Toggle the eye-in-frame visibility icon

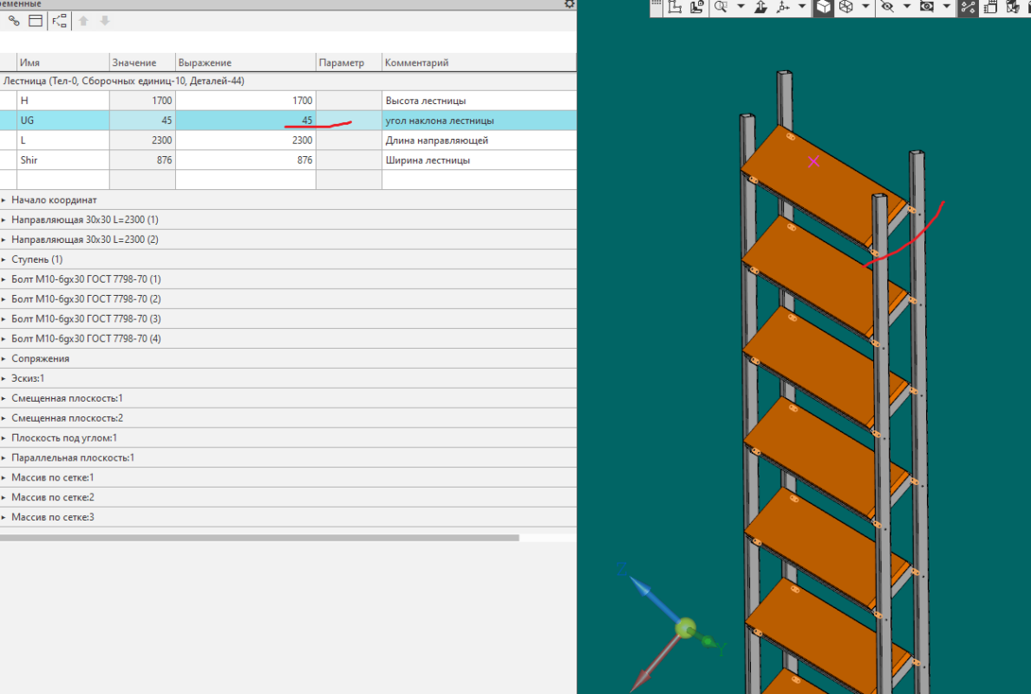click(x=927, y=7)
